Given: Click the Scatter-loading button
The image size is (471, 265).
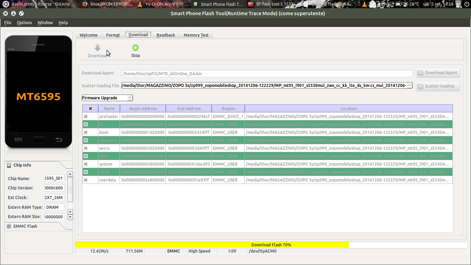Looking at the screenshot, I should point(438,86).
